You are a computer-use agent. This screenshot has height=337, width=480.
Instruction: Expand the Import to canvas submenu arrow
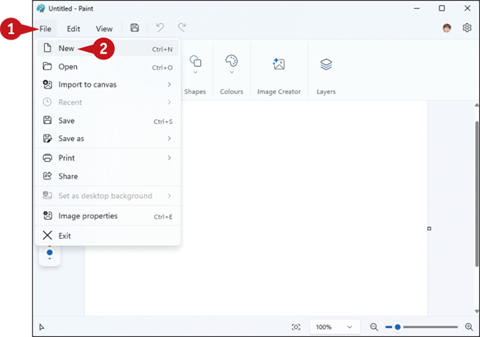pos(170,84)
